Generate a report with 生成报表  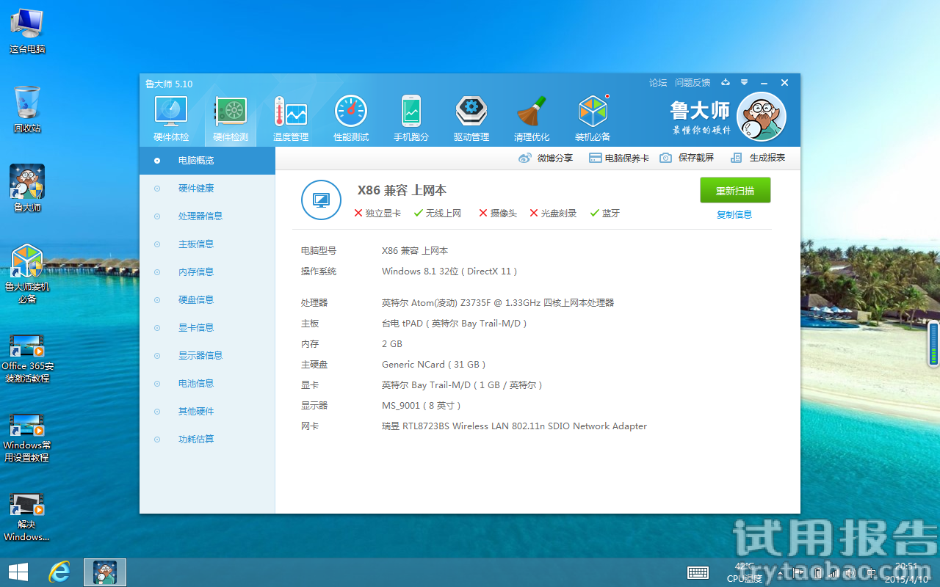click(x=758, y=158)
